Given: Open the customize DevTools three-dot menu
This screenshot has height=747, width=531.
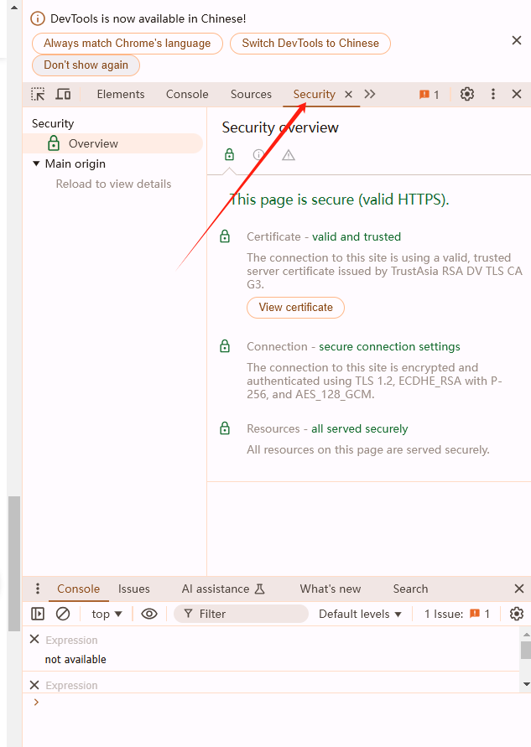Looking at the screenshot, I should (x=493, y=94).
